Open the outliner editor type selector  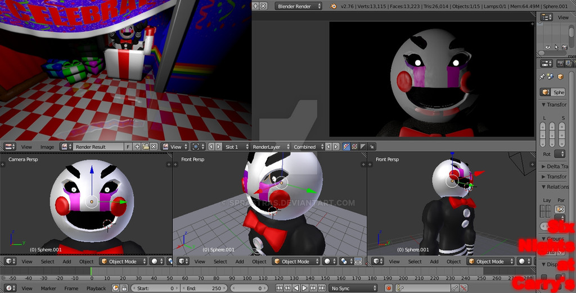click(547, 17)
